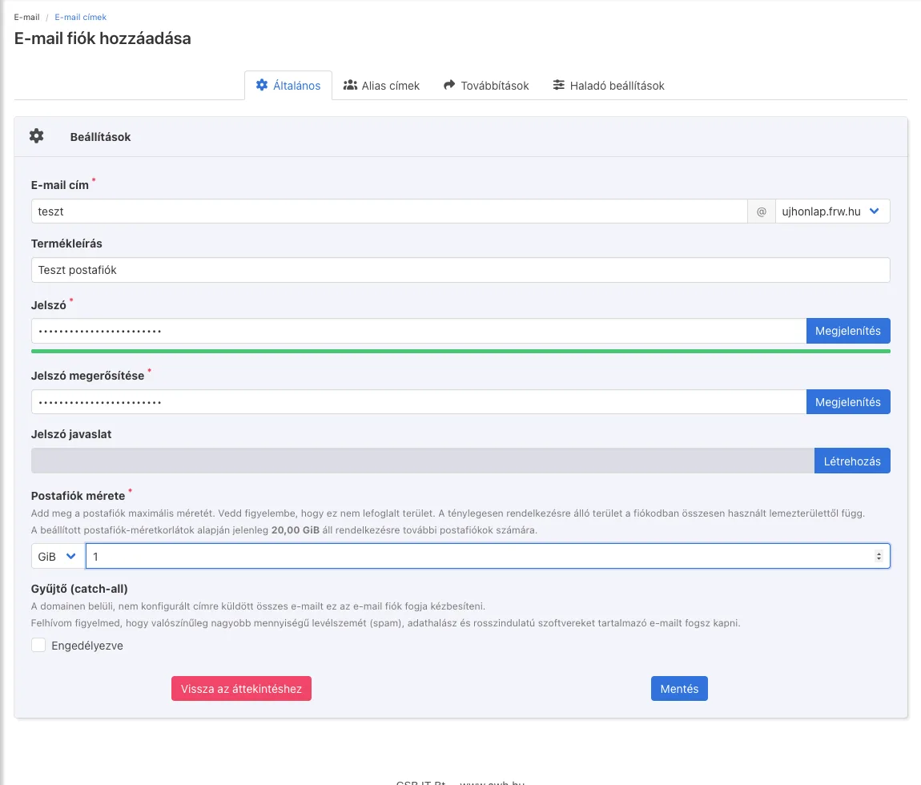The image size is (921, 785).
Task: Click the Jelszó javaslat label
Action: tap(71, 434)
